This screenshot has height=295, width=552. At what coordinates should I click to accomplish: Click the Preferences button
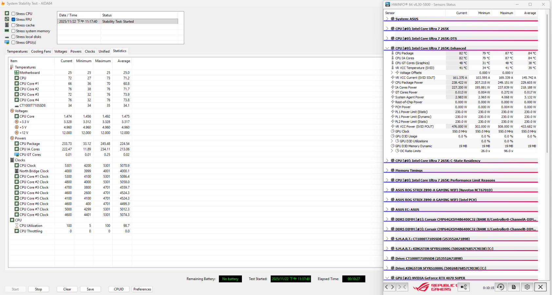[x=142, y=289]
